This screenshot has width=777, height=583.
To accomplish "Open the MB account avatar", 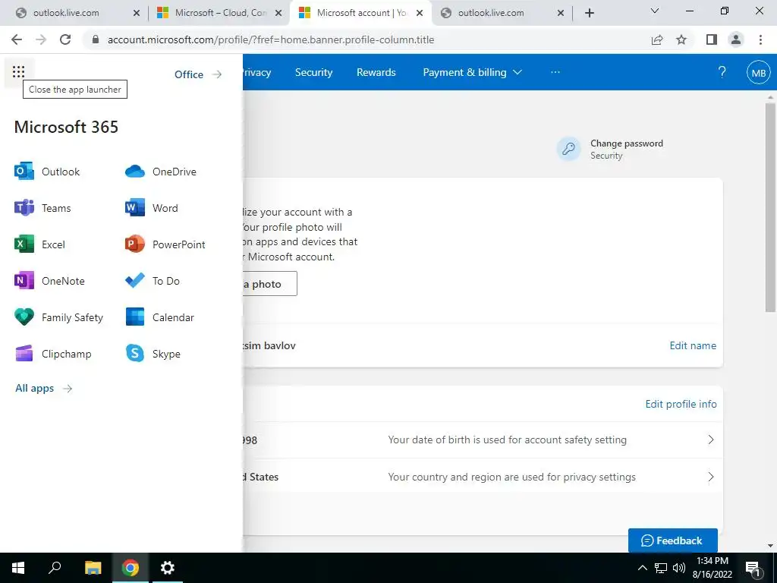I will (758, 73).
